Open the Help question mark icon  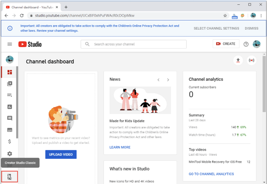coord(246,44)
